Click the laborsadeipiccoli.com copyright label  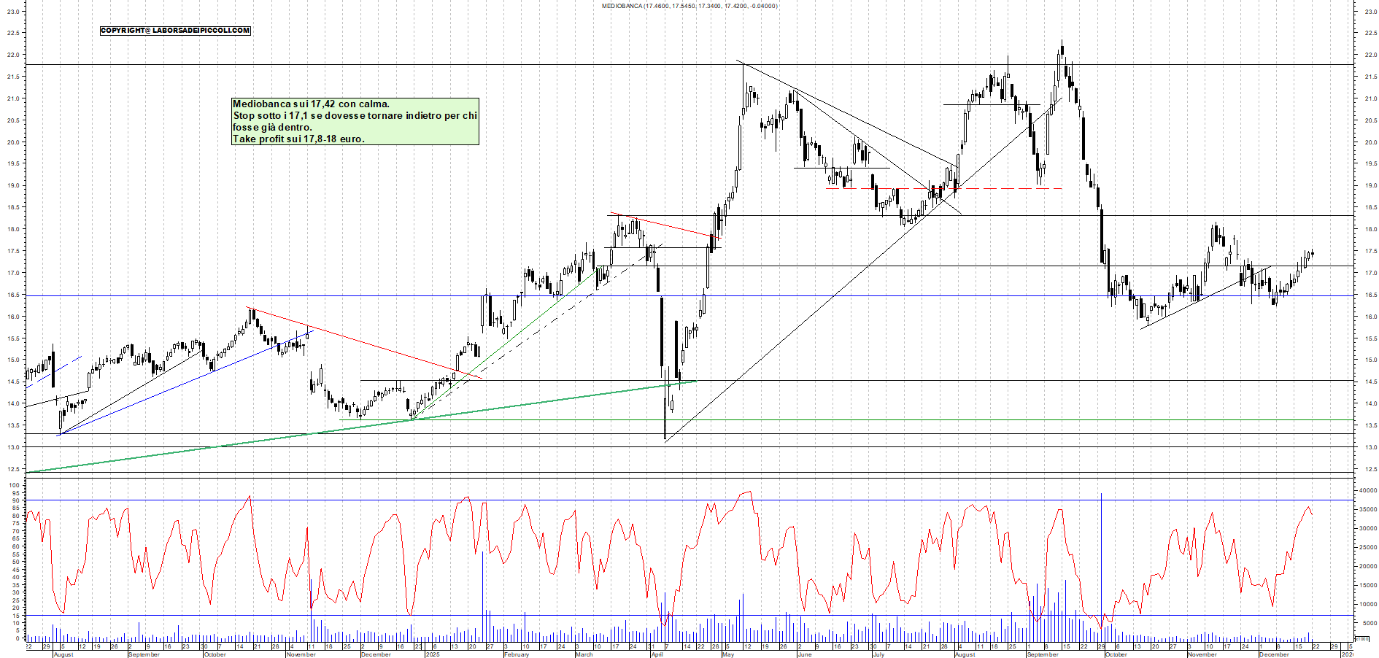[x=175, y=31]
